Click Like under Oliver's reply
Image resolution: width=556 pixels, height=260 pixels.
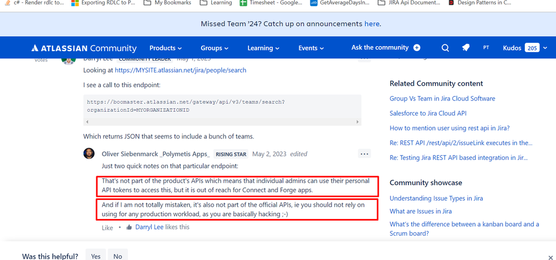click(x=108, y=227)
